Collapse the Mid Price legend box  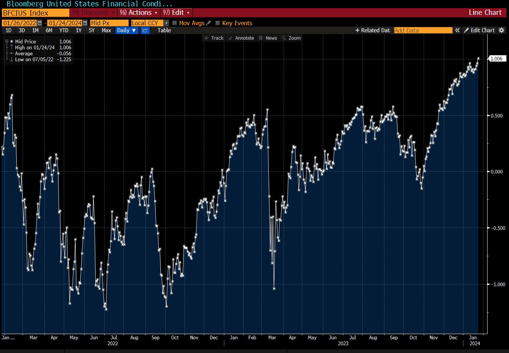(7, 42)
